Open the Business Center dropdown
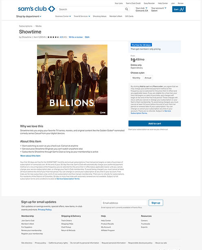 pyautogui.click(x=63, y=16)
